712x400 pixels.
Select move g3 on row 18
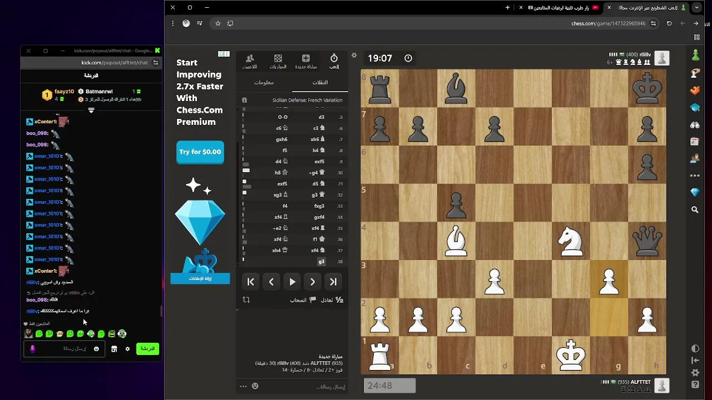322,262
